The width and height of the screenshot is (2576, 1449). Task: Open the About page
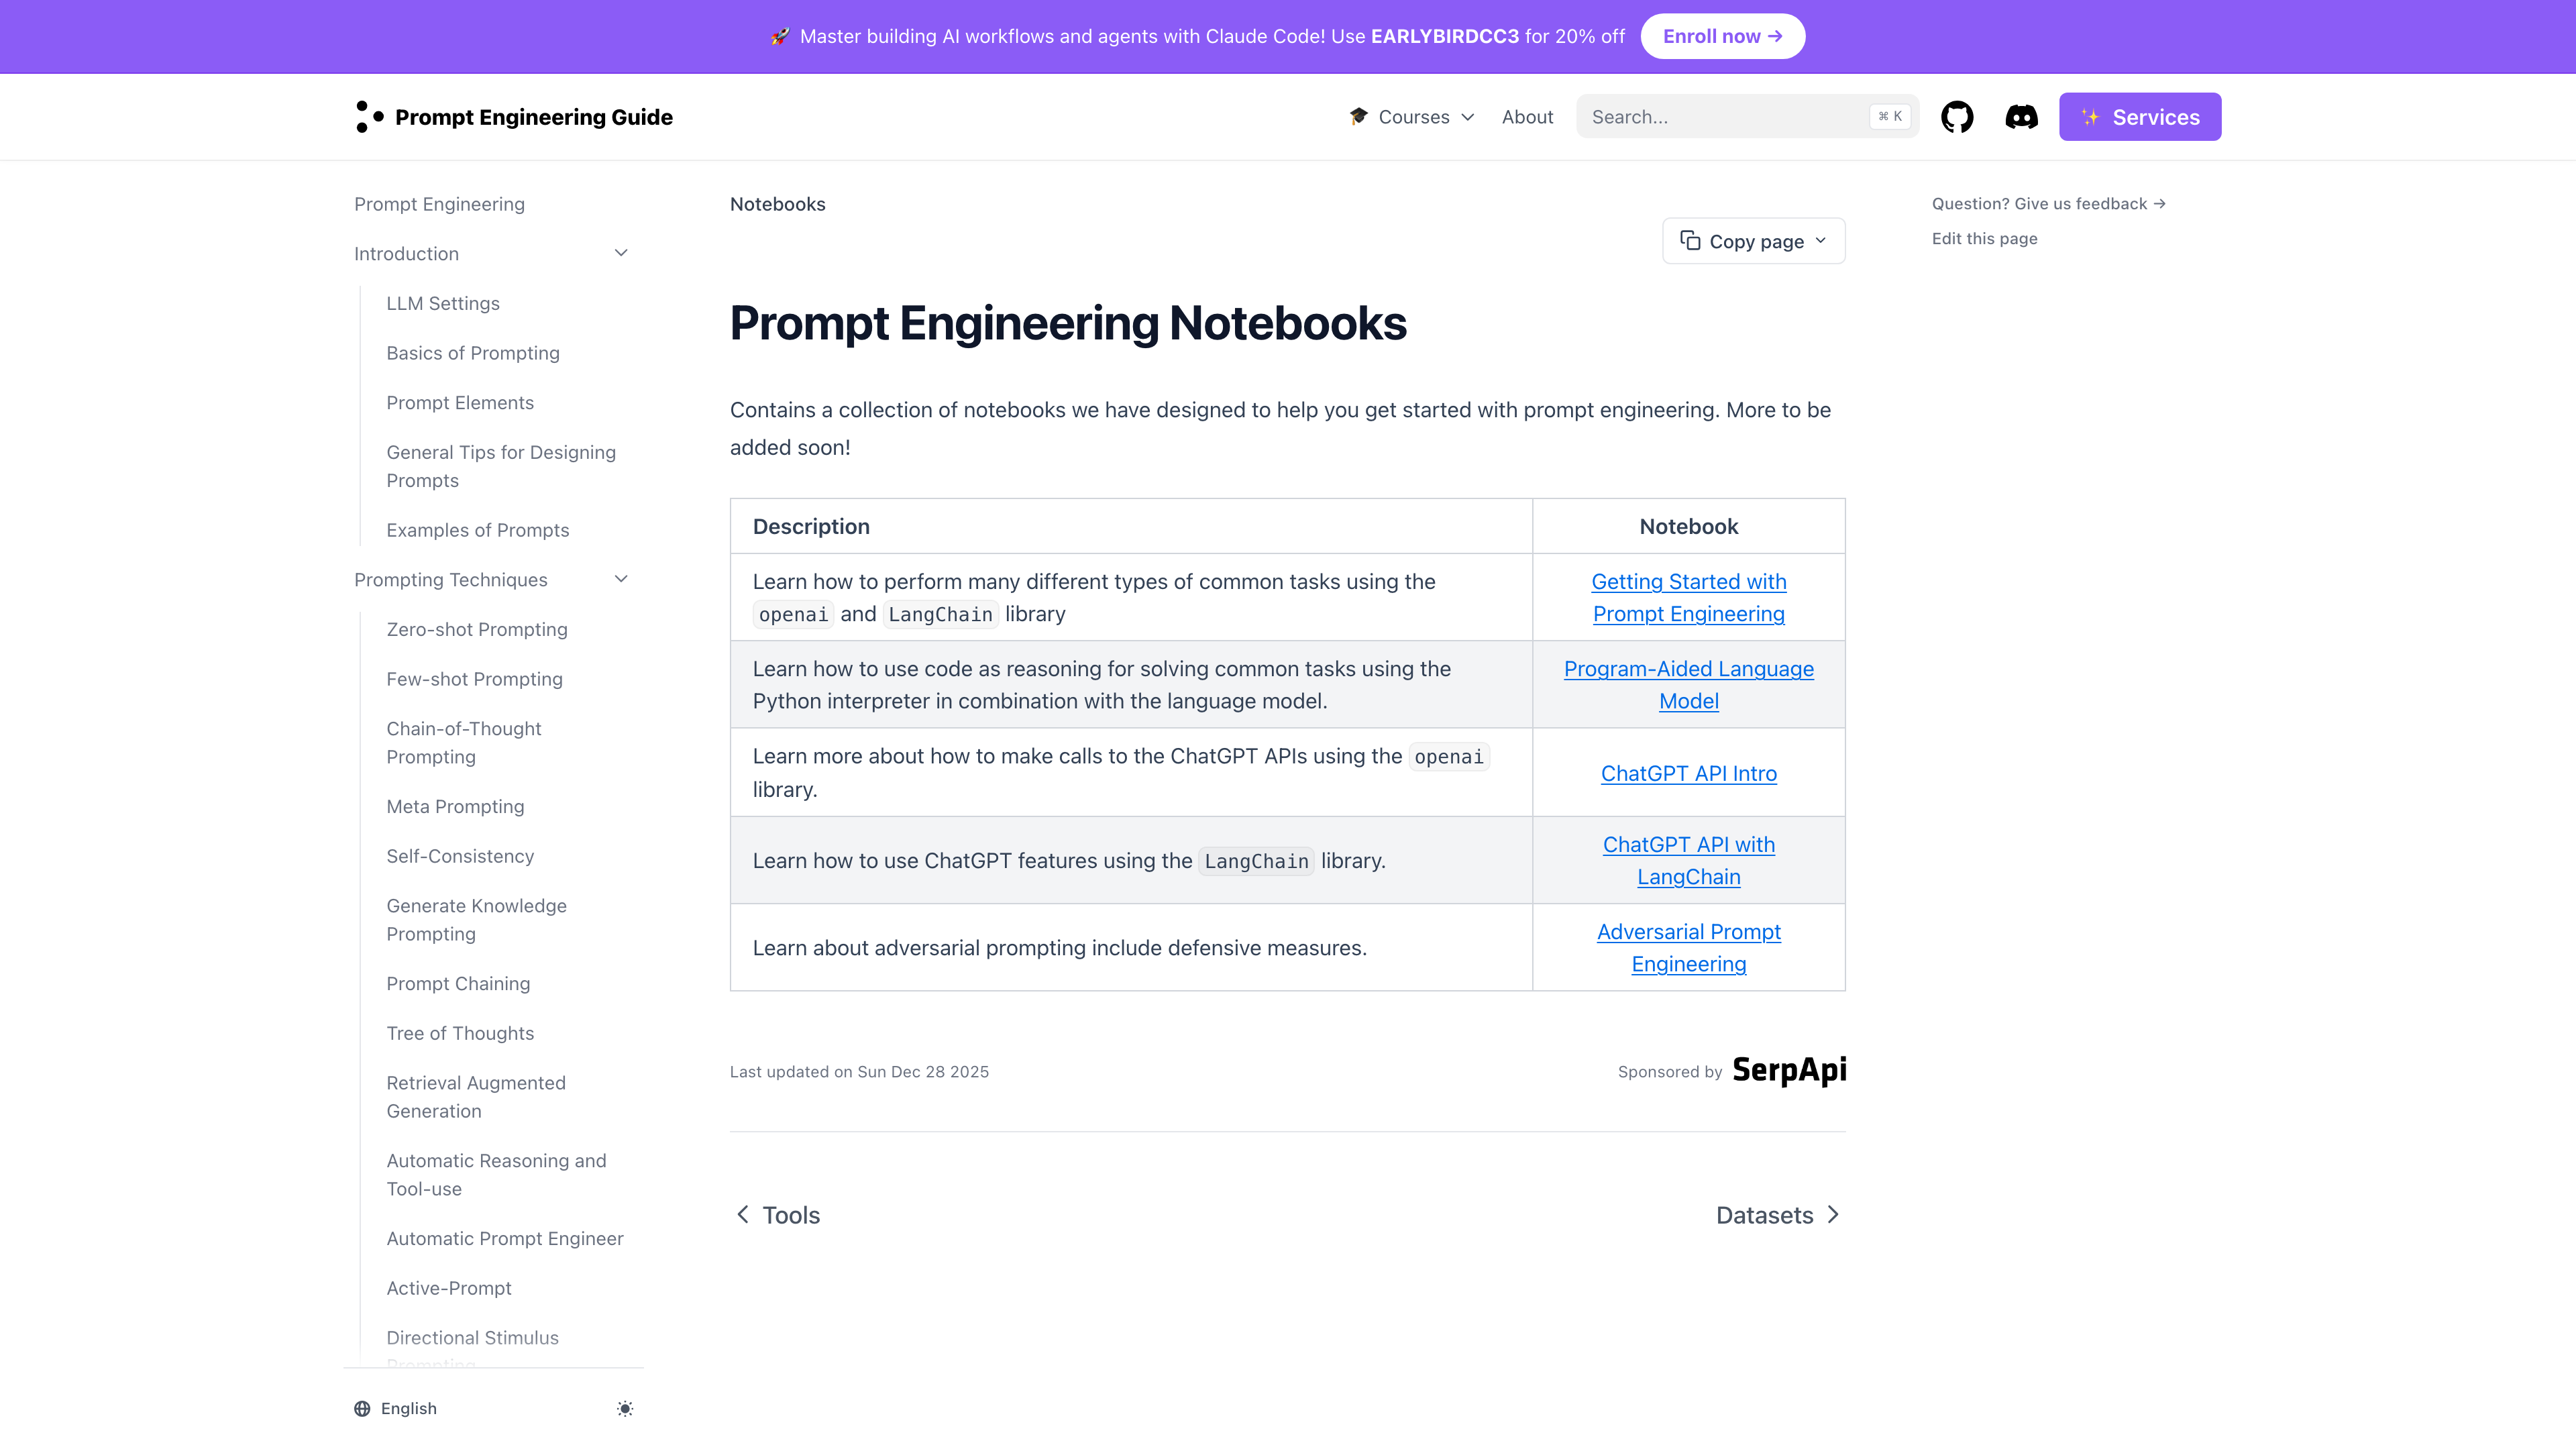pyautogui.click(x=1527, y=116)
